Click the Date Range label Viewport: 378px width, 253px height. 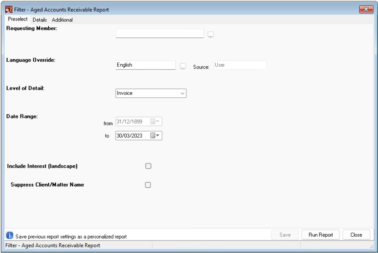22,116
